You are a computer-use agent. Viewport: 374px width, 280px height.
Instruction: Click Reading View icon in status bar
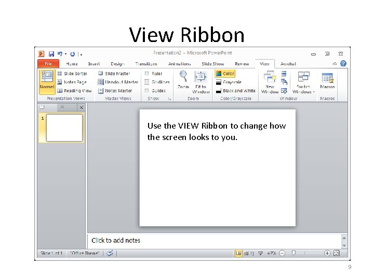[253, 254]
